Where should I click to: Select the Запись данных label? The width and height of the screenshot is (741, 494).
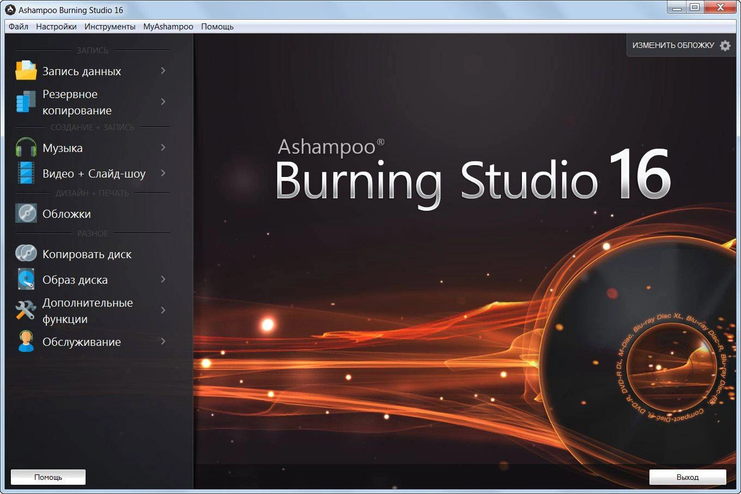point(82,71)
